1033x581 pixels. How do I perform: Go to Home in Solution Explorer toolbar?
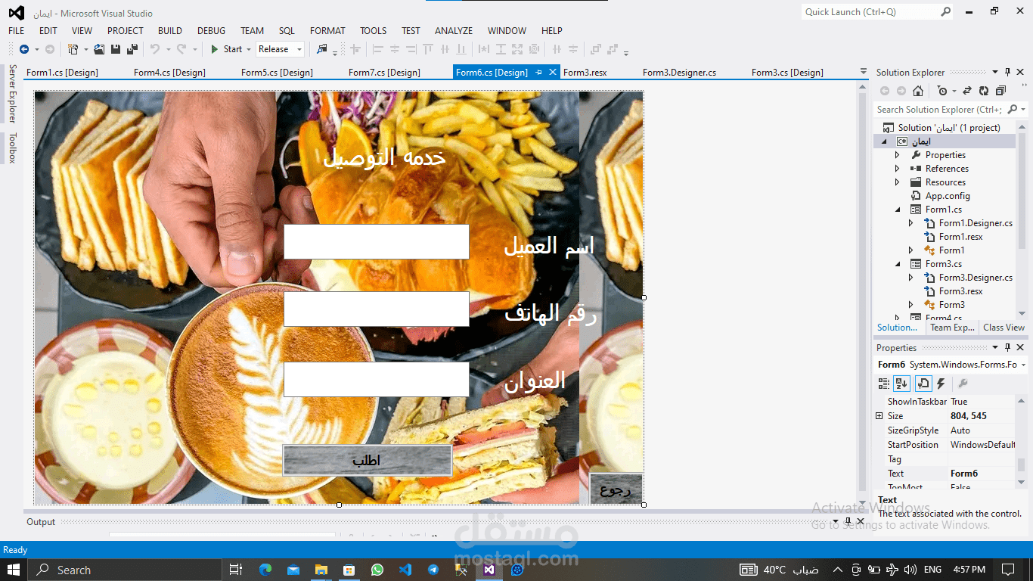point(918,91)
